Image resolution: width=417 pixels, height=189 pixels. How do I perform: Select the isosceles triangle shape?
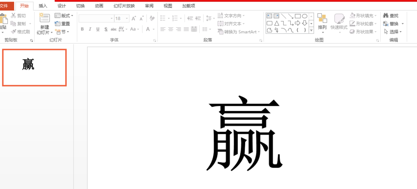click(x=276, y=23)
